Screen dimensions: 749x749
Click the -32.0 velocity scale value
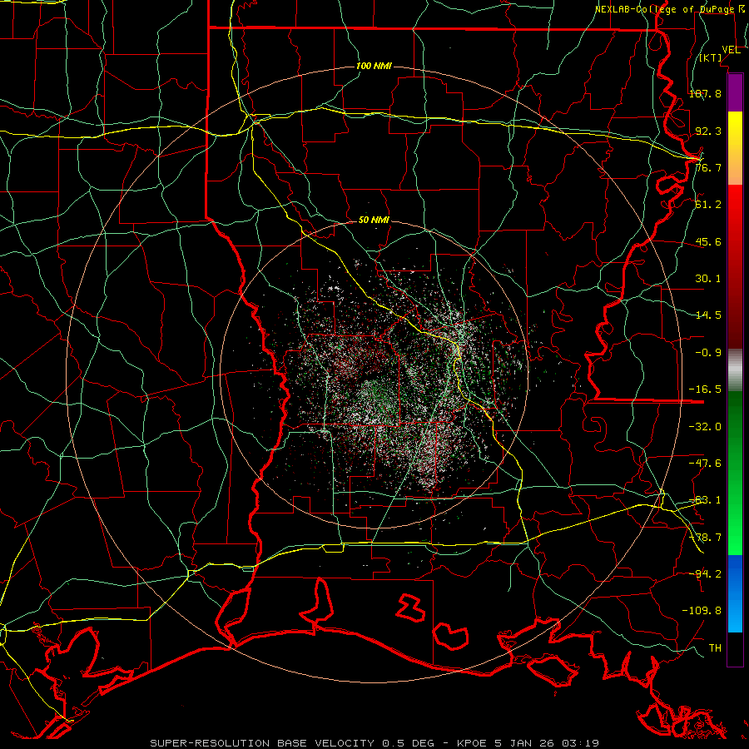click(x=705, y=427)
